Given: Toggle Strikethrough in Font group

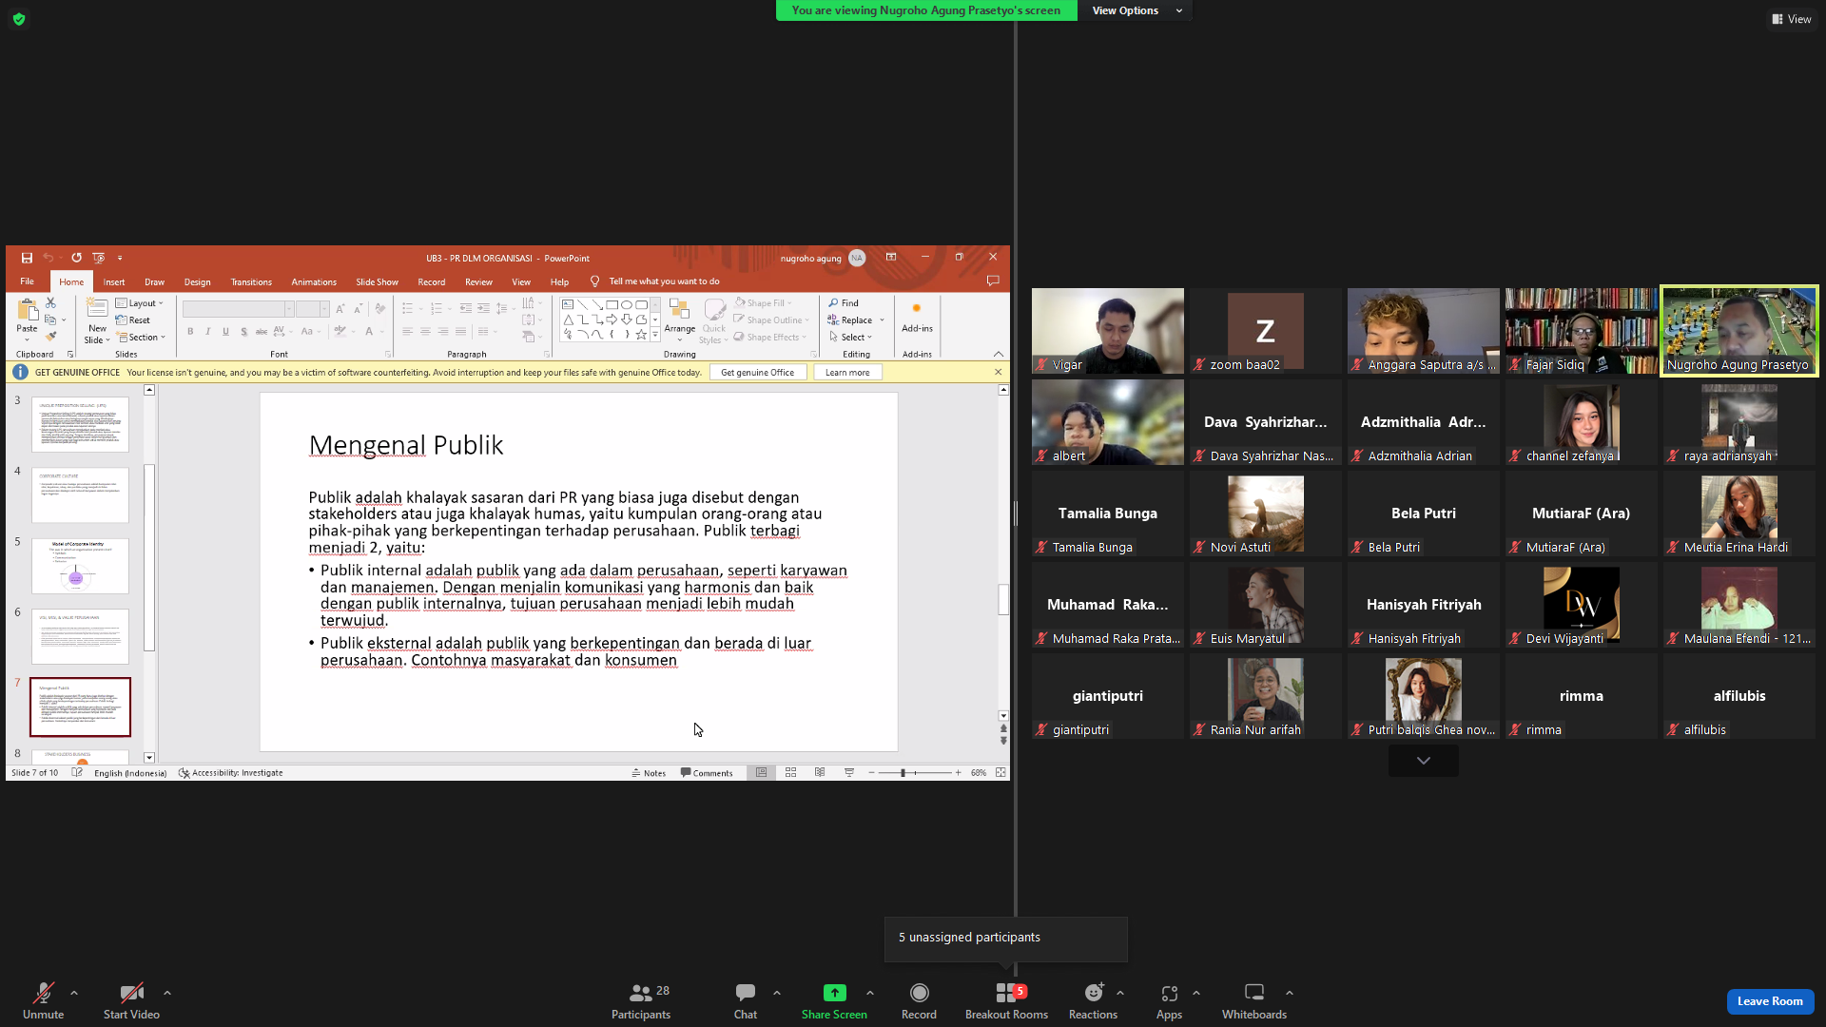Looking at the screenshot, I should point(261,332).
